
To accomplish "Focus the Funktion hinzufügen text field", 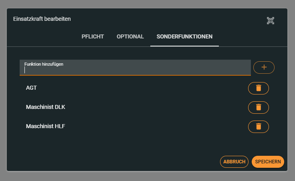I will point(135,70).
